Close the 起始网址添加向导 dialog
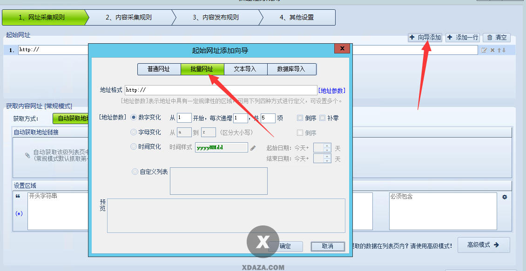Image resolution: width=526 pixels, height=271 pixels. 342,48
